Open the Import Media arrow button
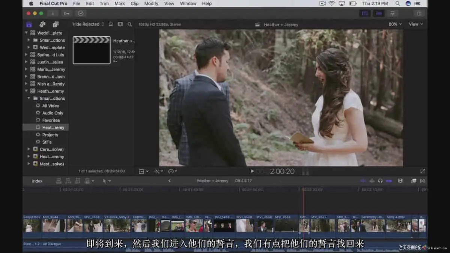The width and height of the screenshot is (450, 253). [x=52, y=13]
